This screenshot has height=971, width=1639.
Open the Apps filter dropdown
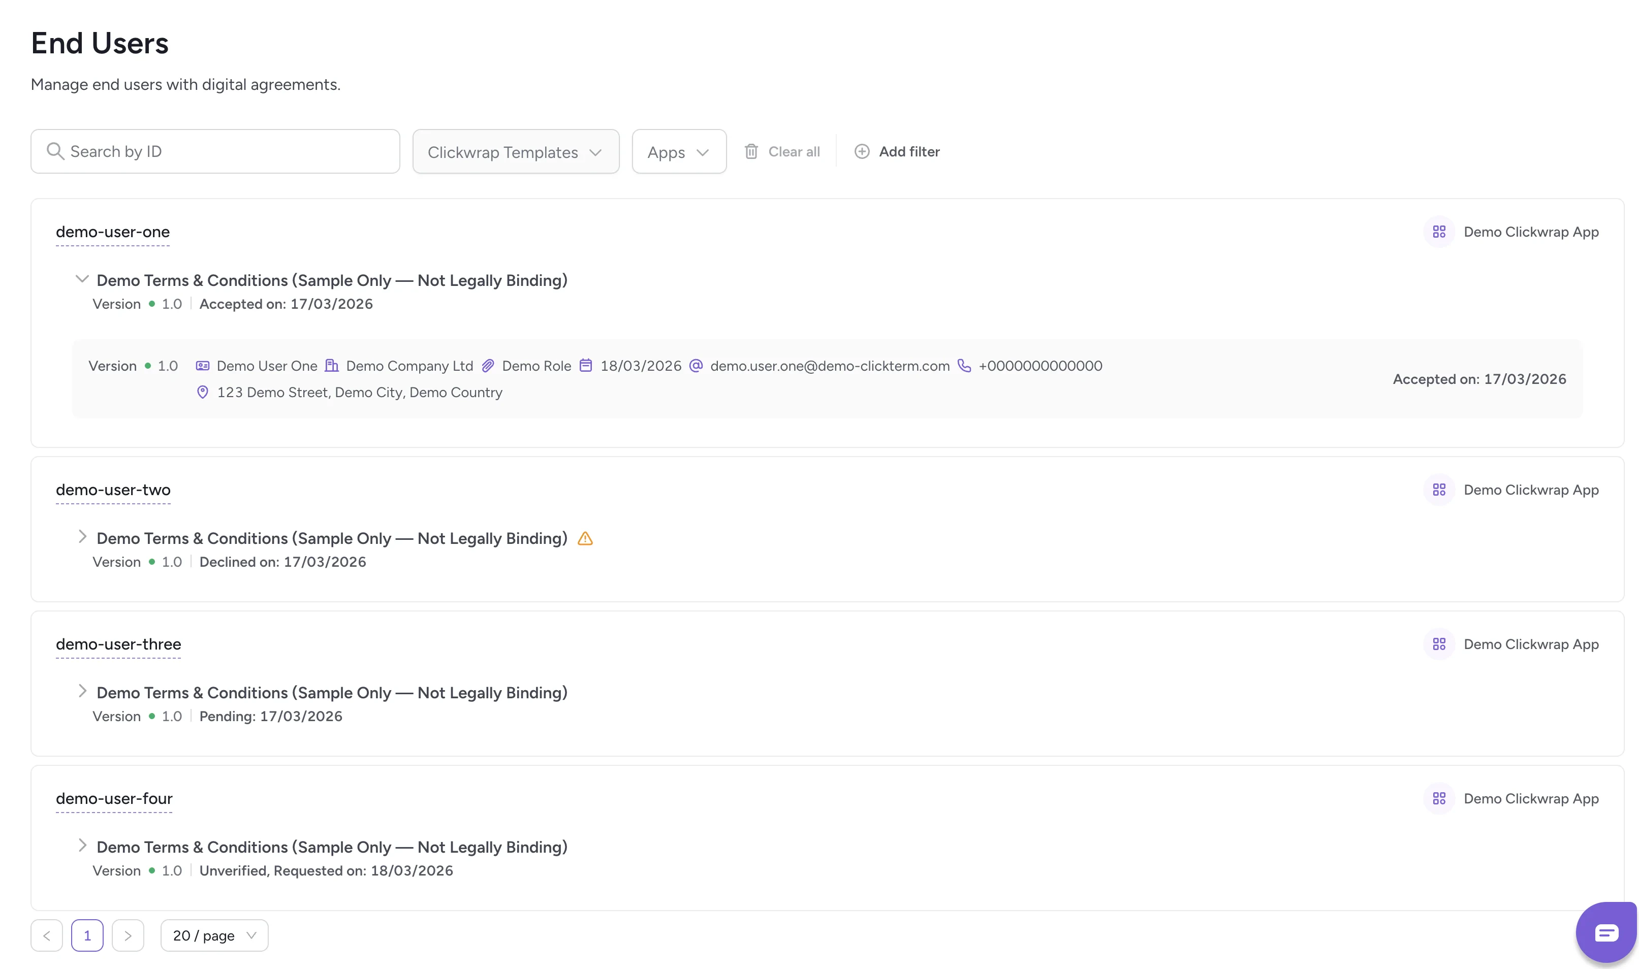[x=679, y=151]
